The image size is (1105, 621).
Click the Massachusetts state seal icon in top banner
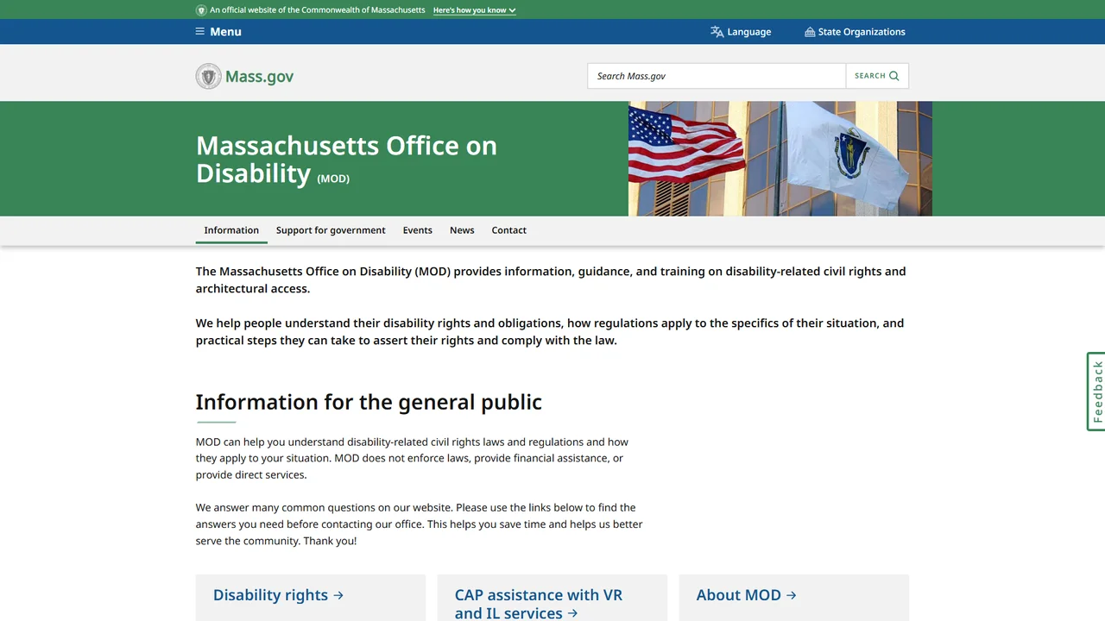[201, 10]
